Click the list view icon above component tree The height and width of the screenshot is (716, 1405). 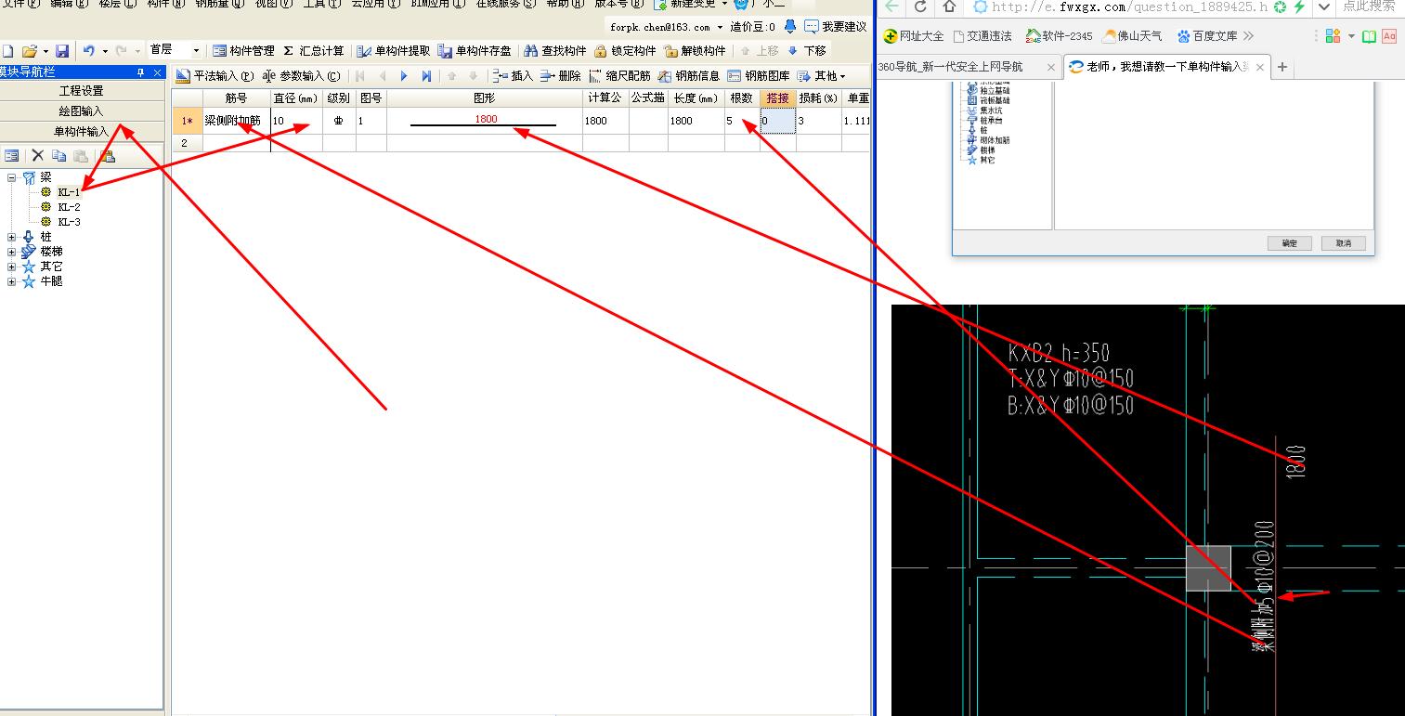click(12, 156)
